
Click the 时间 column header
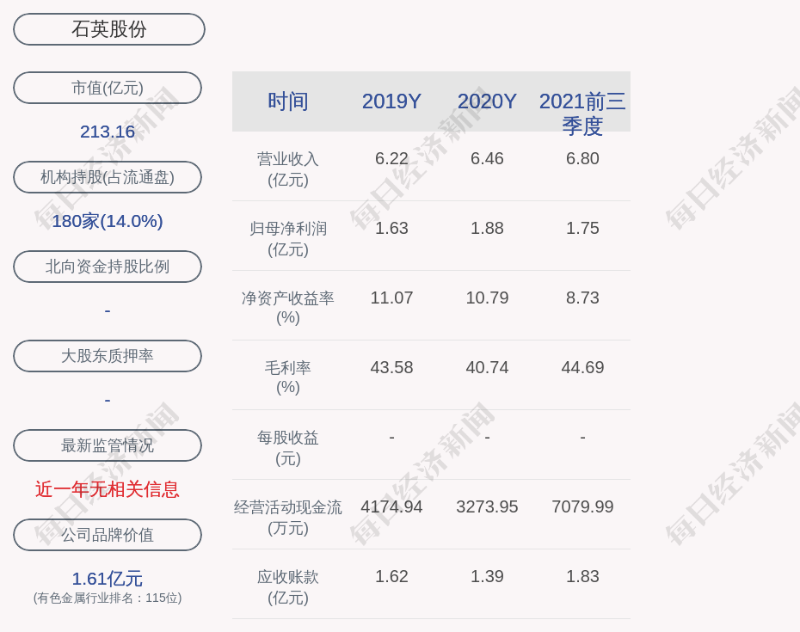point(288,101)
